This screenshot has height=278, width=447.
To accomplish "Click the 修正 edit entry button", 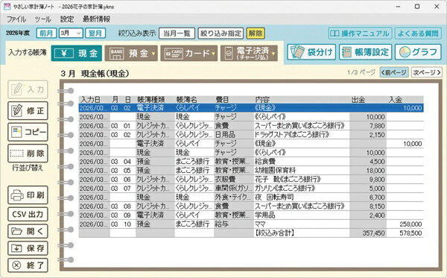I will coord(28,110).
